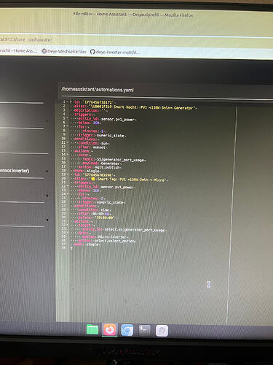This screenshot has height=365, width=273.
Task: Click the alias line containing 'Smart Tag'
Action: pyautogui.click(x=119, y=180)
